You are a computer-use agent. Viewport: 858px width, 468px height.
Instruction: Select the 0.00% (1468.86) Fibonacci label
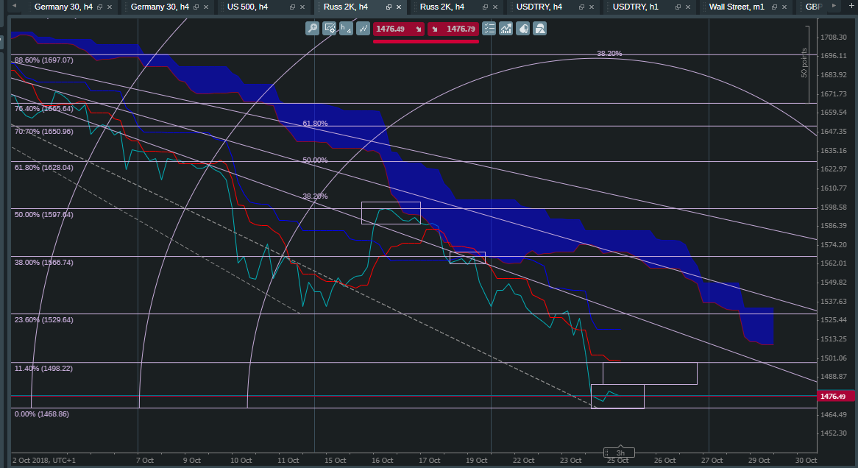pyautogui.click(x=42, y=414)
